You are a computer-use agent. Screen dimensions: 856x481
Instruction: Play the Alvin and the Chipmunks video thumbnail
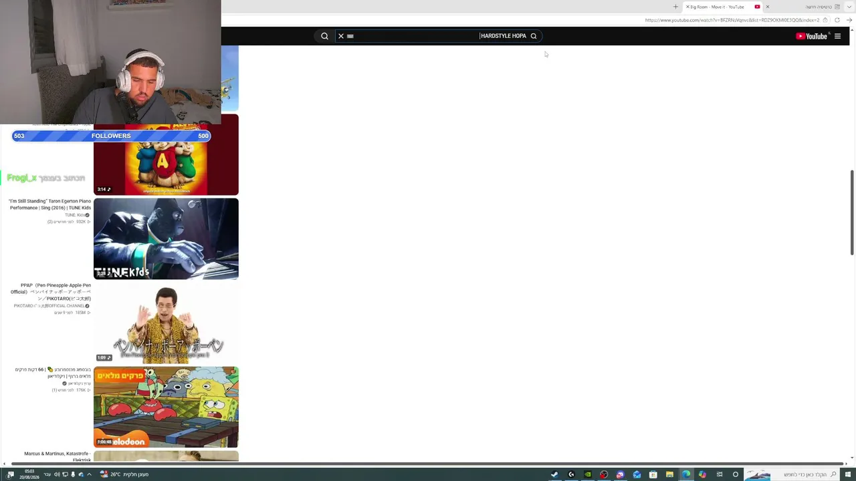166,155
